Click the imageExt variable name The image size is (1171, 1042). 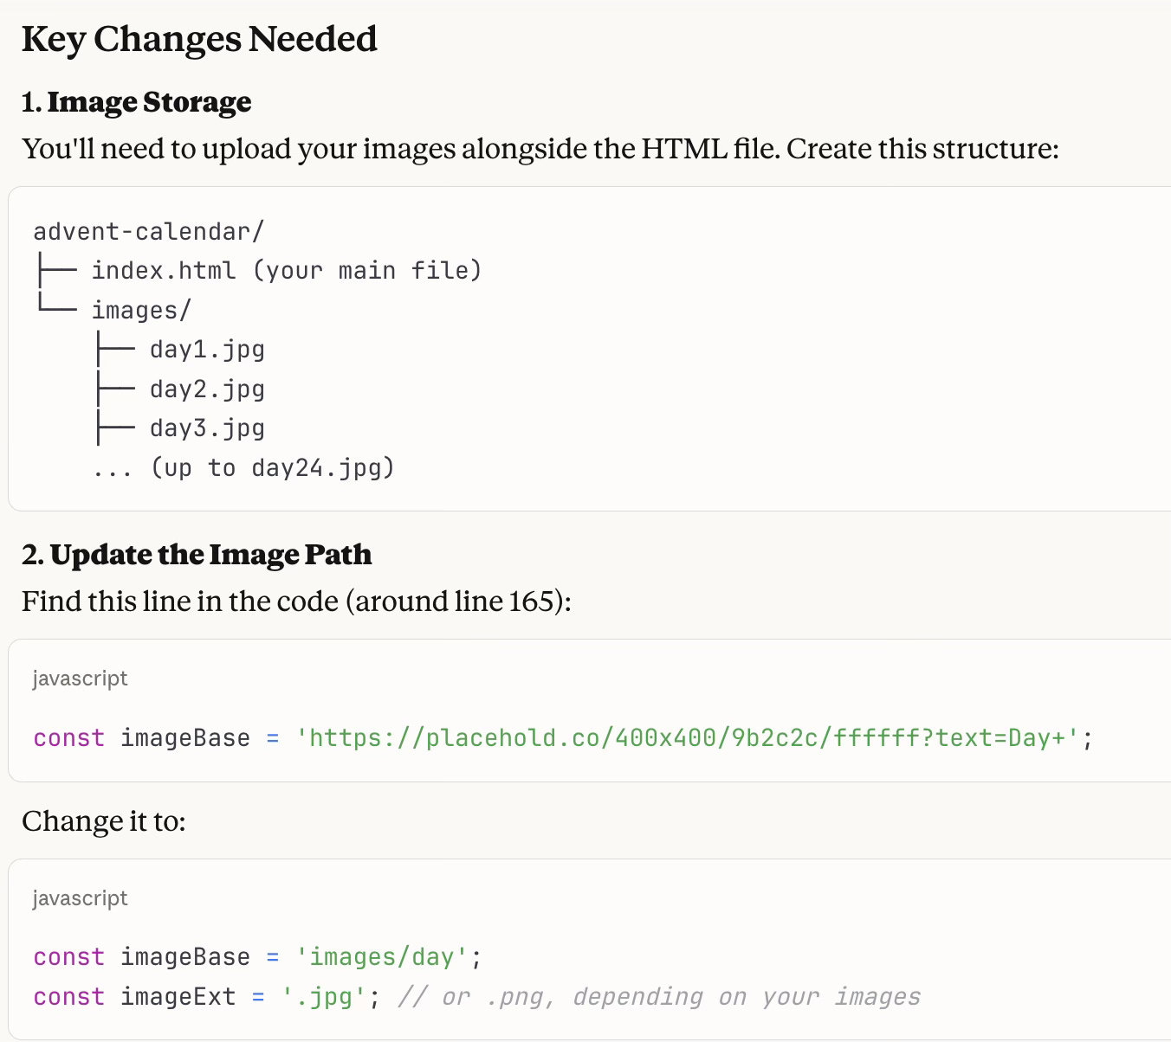pyautogui.click(x=178, y=997)
